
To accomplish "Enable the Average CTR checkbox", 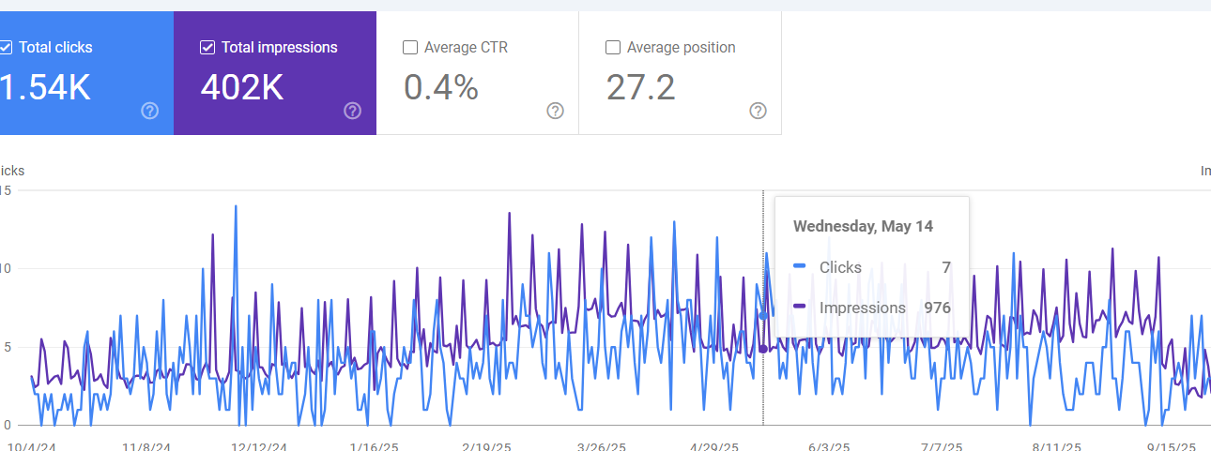I will 410,48.
